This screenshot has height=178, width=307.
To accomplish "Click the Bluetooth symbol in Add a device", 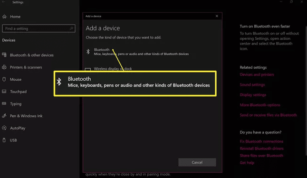I will (88, 52).
